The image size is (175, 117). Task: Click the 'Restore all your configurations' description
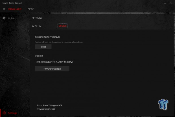(x=59, y=42)
